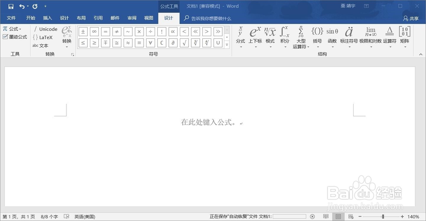
Task: Insert the greater-than-or-equal ≥ symbol
Action: coord(94,43)
